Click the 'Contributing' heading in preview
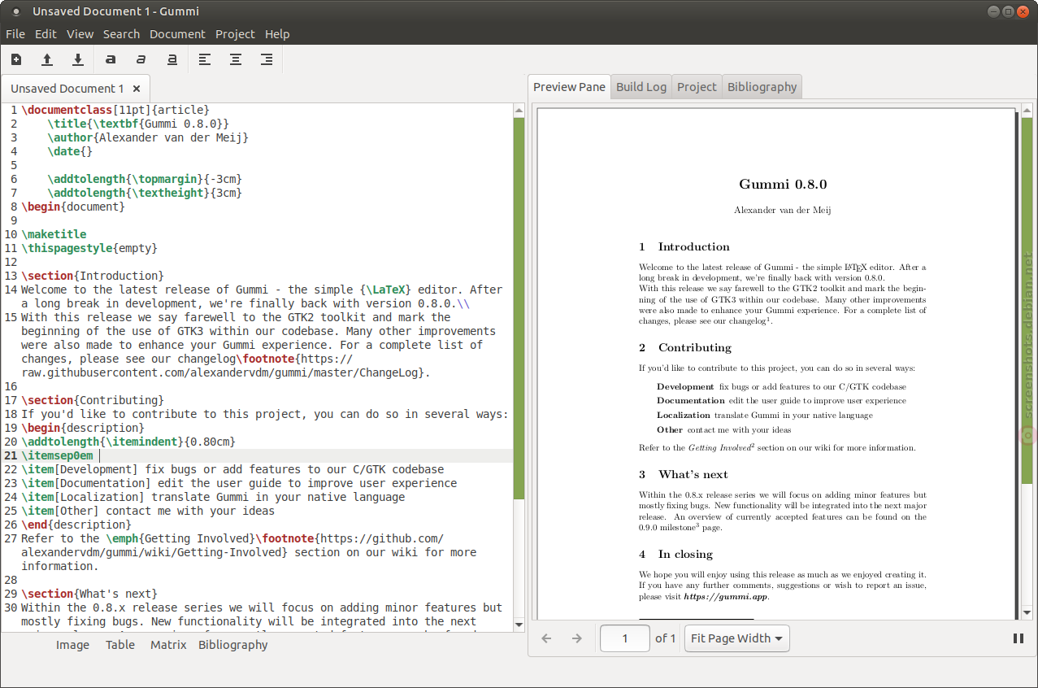The height and width of the screenshot is (688, 1038). coord(695,347)
